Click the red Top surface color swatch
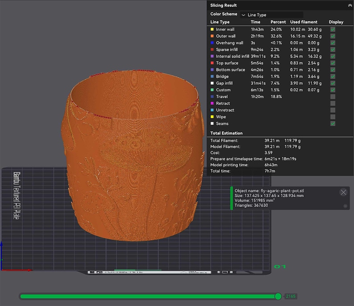 212,63
